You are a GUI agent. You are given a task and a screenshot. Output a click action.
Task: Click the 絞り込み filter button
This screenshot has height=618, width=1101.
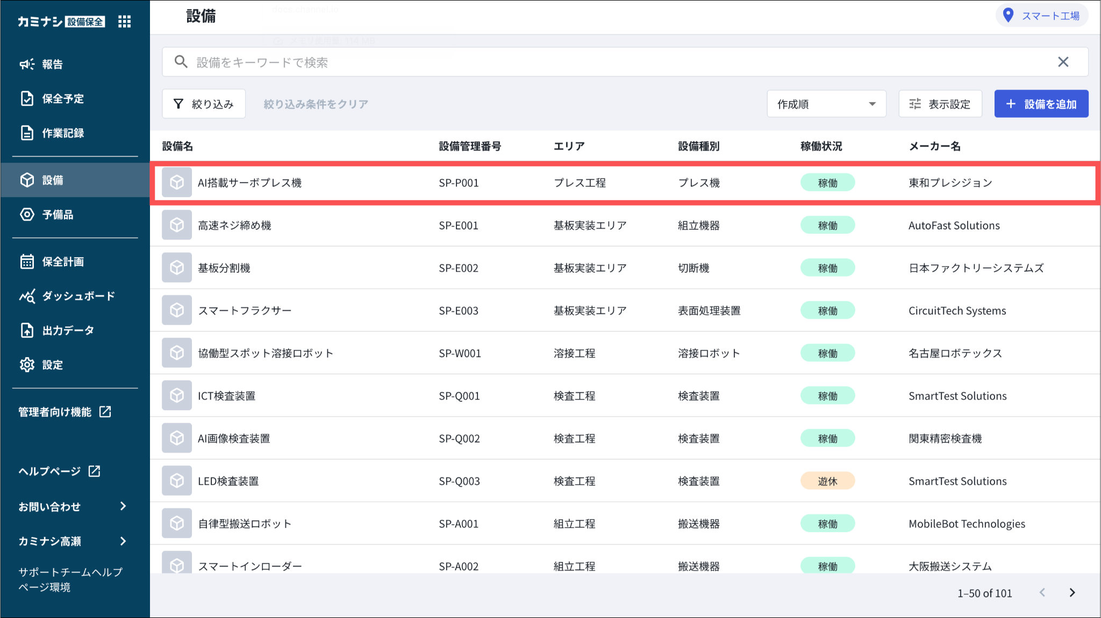pos(204,104)
